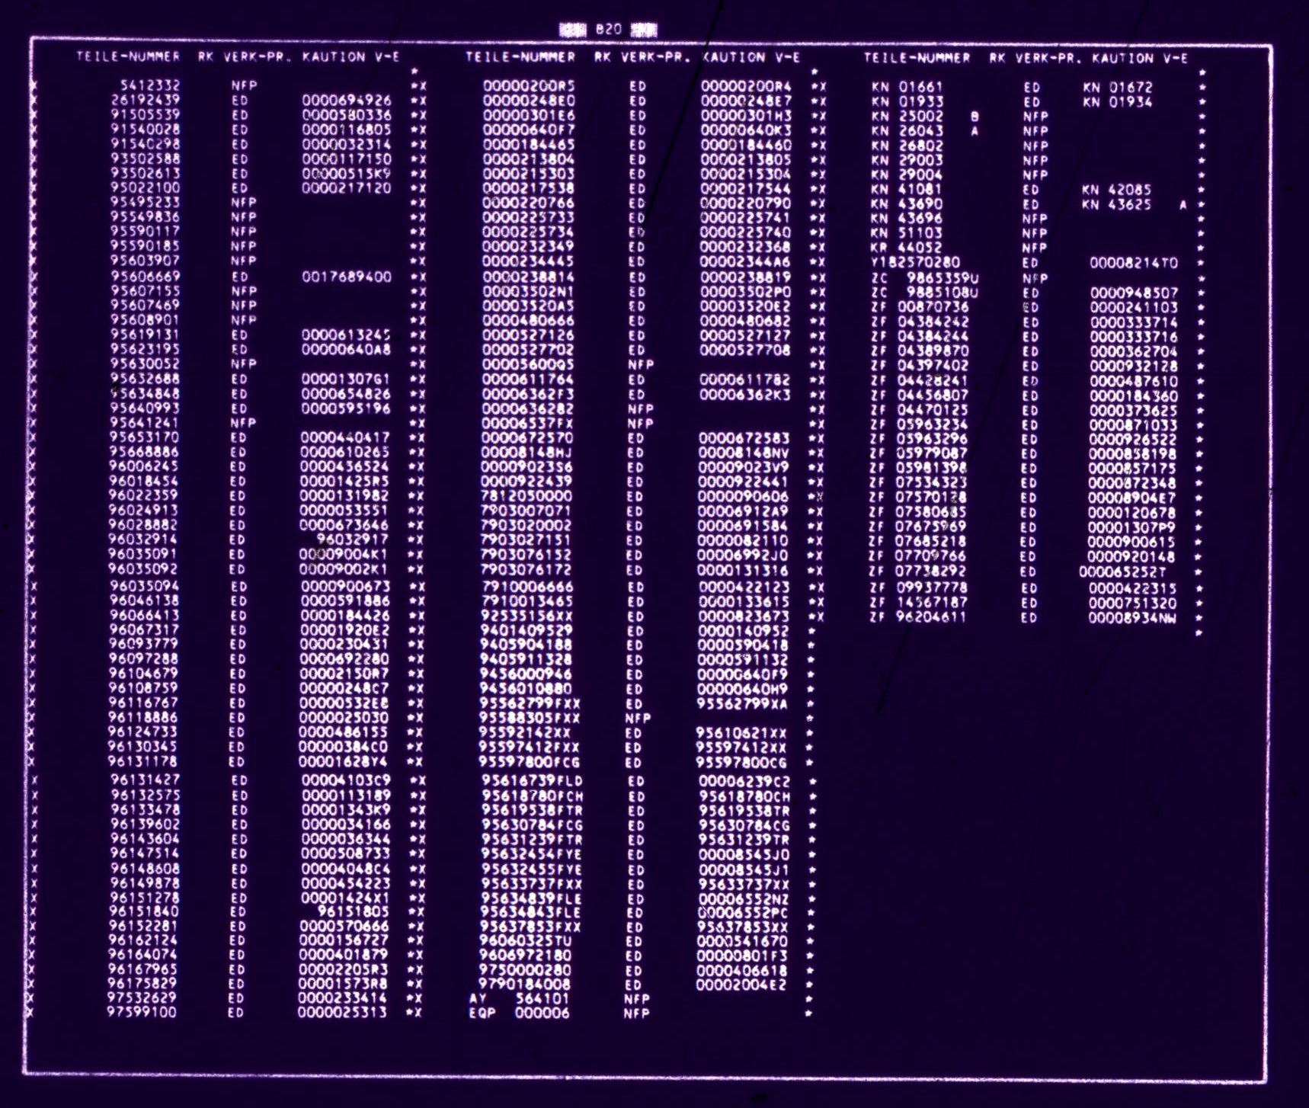Image resolution: width=1309 pixels, height=1108 pixels.
Task: Select part number 97599100
Action: pos(142,1013)
